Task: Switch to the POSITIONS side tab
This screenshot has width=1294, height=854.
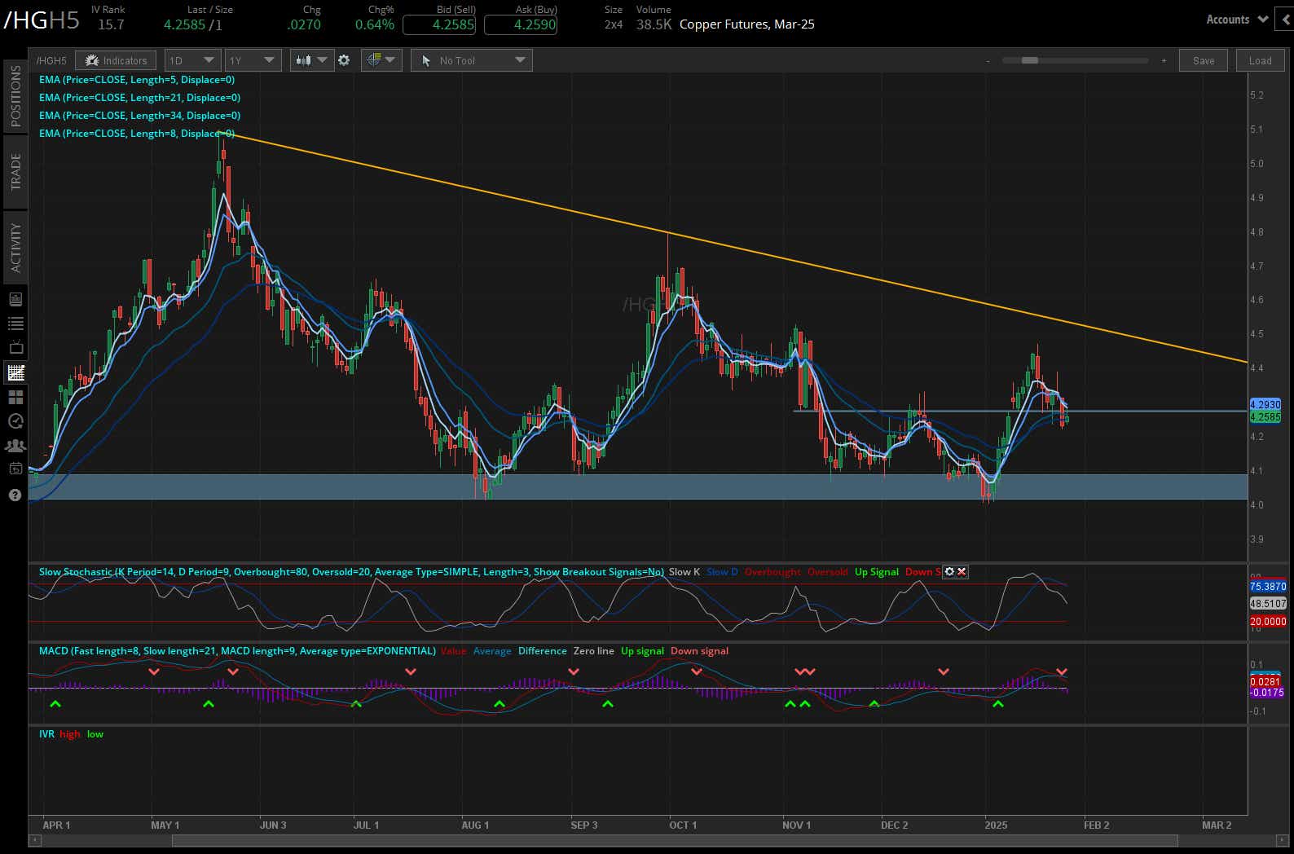Action: 15,95
